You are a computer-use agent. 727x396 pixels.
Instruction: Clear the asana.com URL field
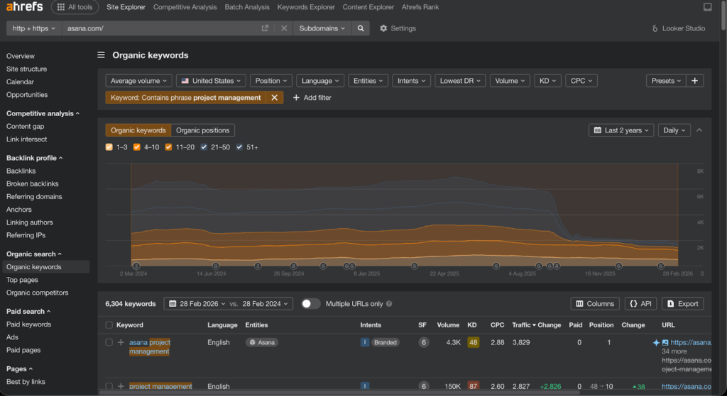283,28
